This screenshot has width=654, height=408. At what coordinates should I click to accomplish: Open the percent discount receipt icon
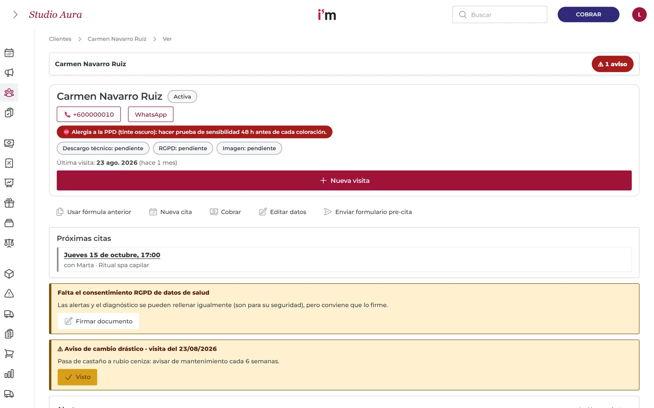[9, 163]
